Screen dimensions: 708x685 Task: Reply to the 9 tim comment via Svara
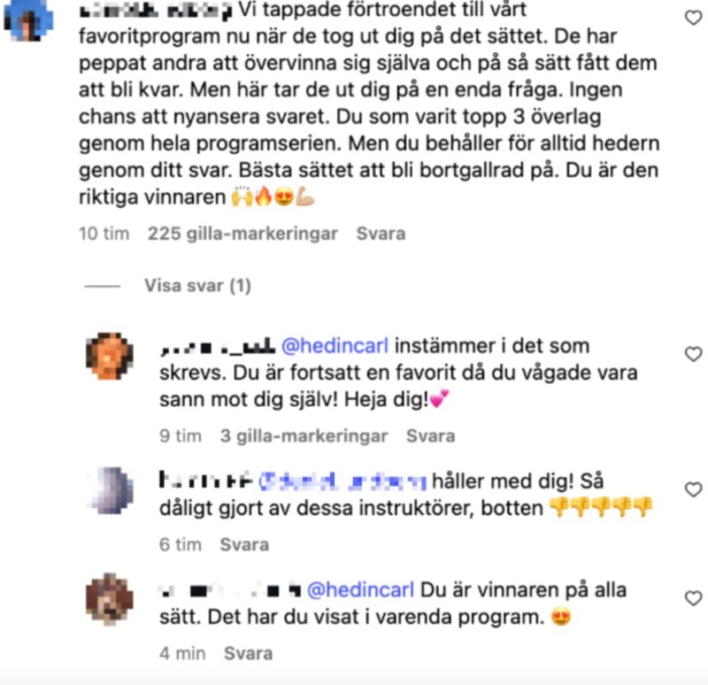[x=430, y=436]
